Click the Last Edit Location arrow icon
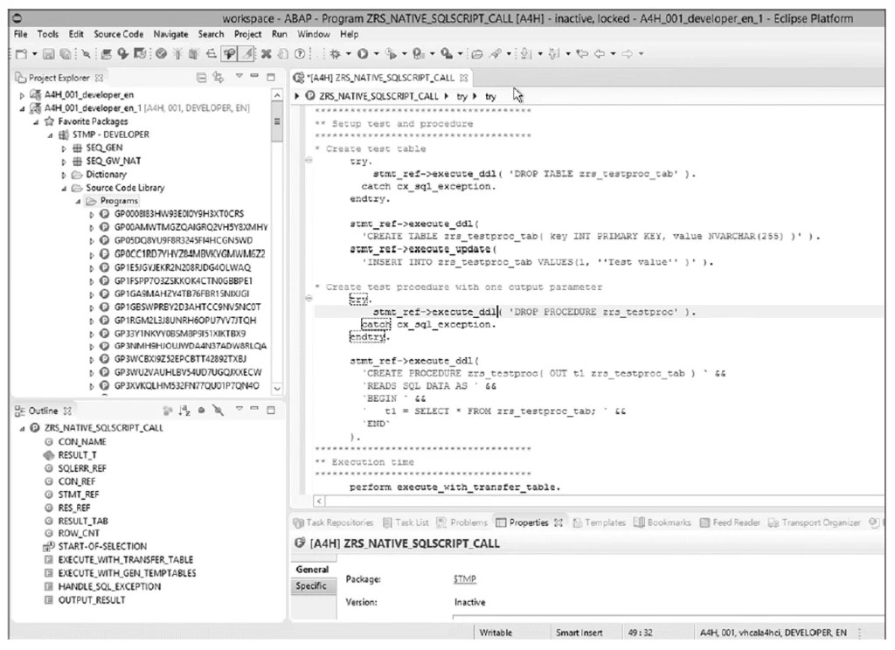895x650 pixels. (582, 53)
